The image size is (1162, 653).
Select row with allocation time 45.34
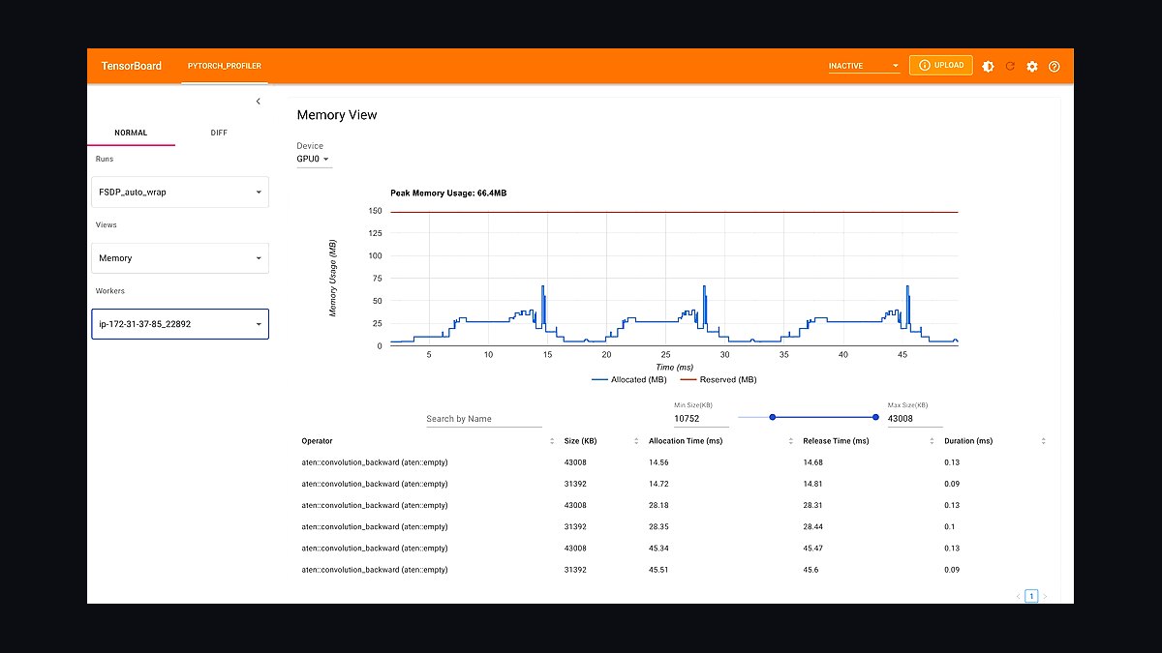(x=674, y=549)
